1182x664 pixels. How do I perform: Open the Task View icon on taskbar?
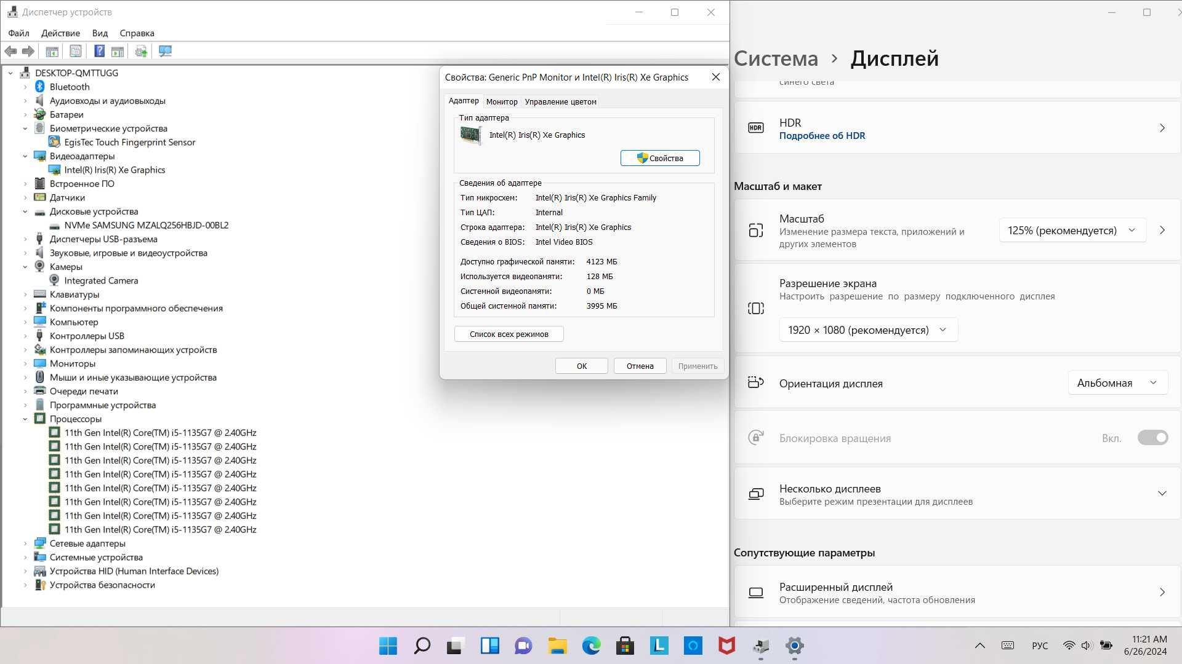456,646
